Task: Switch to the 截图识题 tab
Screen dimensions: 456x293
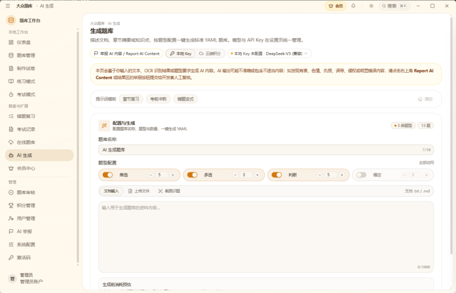Action: [x=169, y=191]
